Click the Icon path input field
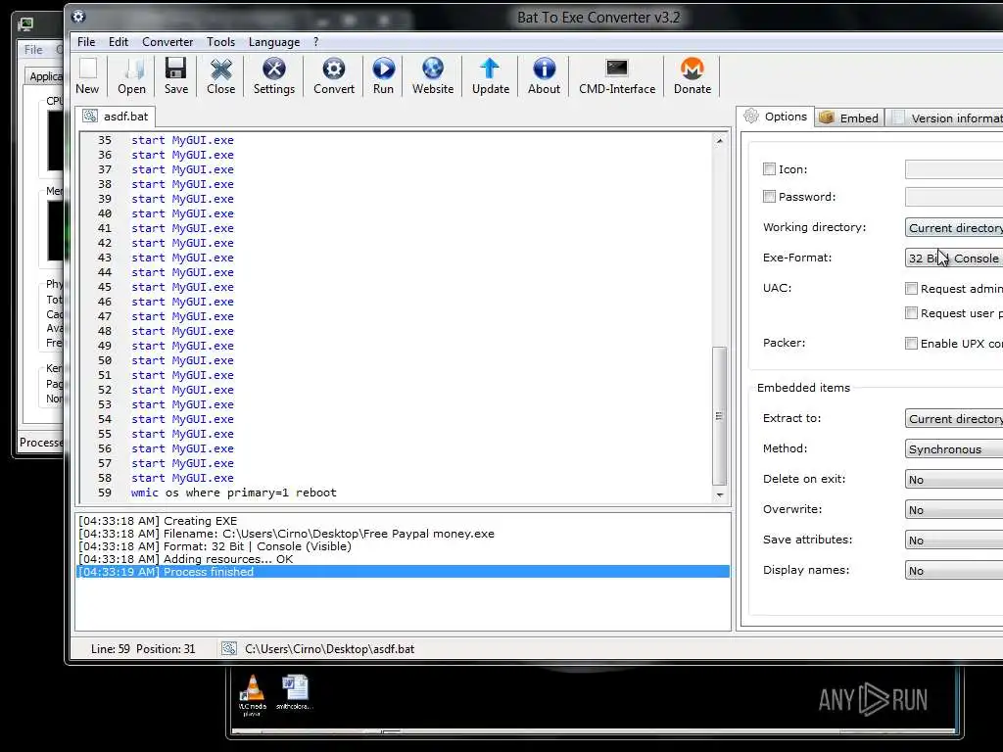 [x=954, y=168]
